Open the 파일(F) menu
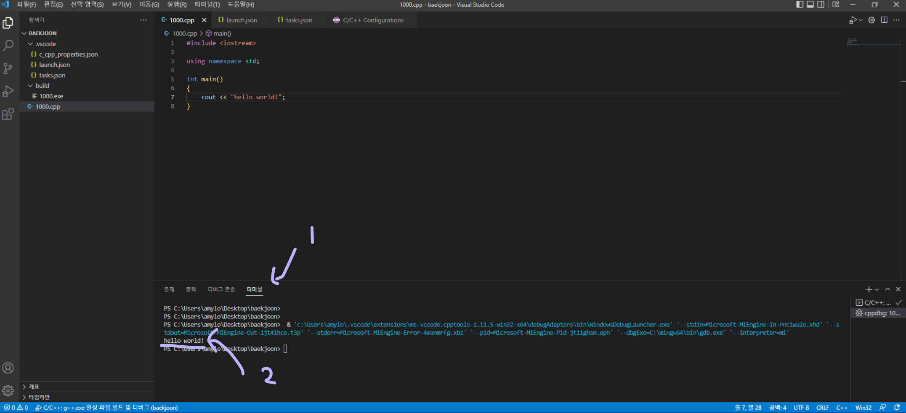The image size is (906, 413). tap(26, 5)
